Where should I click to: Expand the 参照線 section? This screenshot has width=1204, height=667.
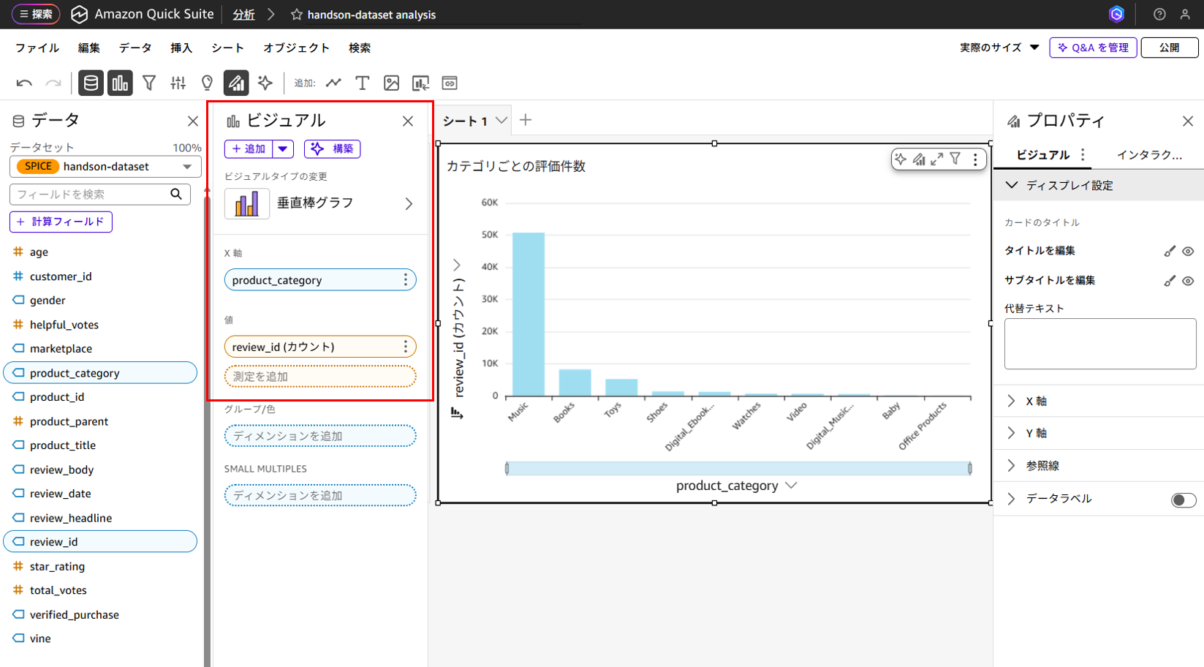1099,465
